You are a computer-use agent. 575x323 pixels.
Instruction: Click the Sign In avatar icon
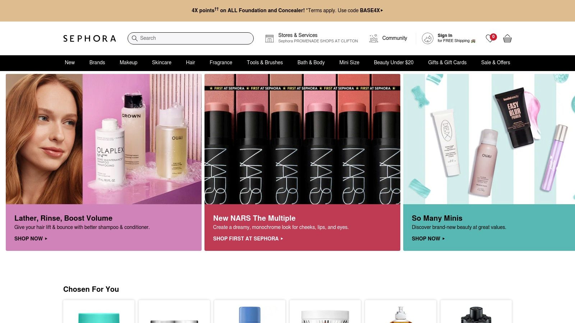coord(428,38)
